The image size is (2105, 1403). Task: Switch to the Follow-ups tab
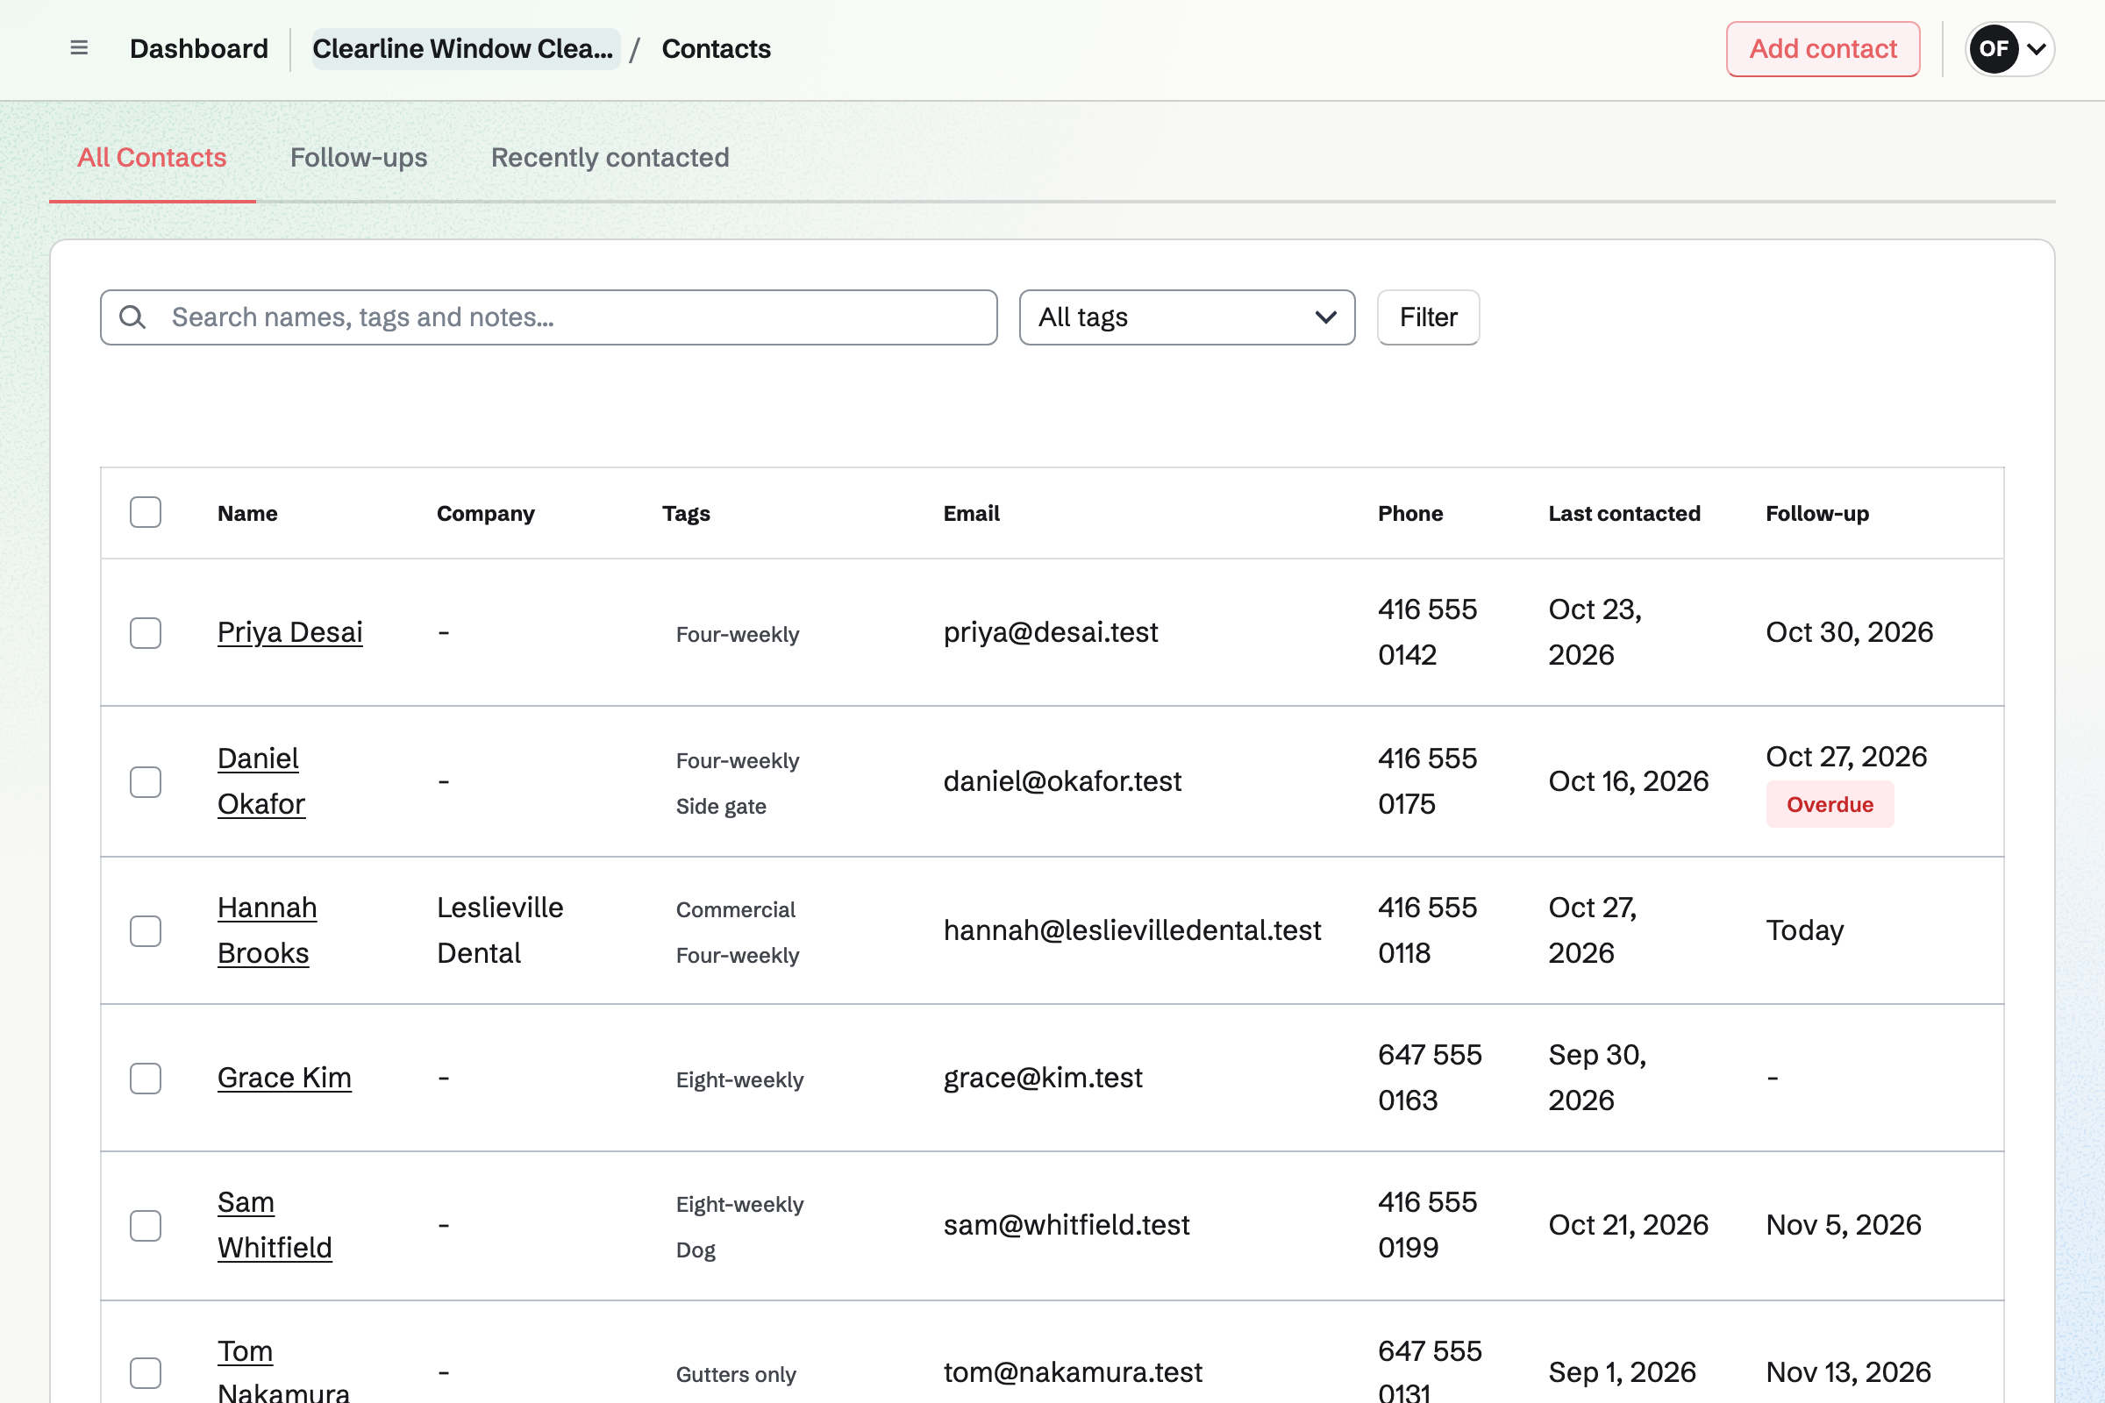pyautogui.click(x=359, y=158)
